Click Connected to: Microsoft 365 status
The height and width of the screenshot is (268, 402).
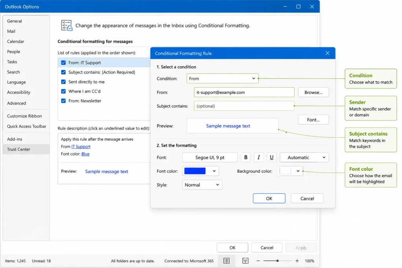point(189,261)
